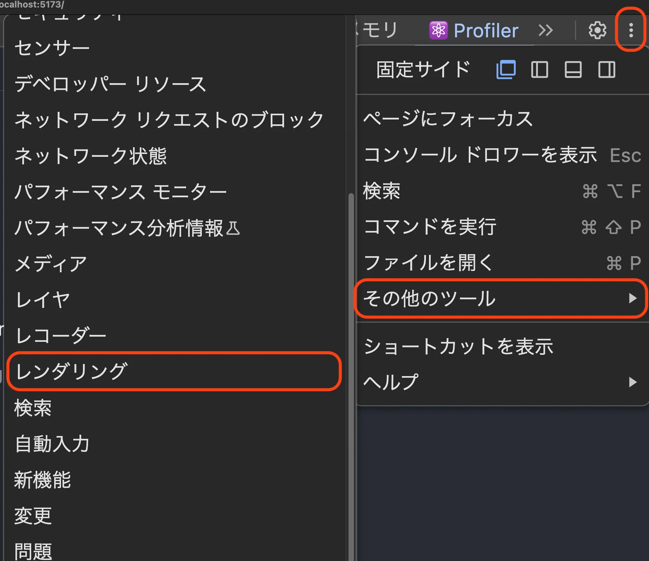Open the レイヤ panel
The image size is (649, 561).
175,300
